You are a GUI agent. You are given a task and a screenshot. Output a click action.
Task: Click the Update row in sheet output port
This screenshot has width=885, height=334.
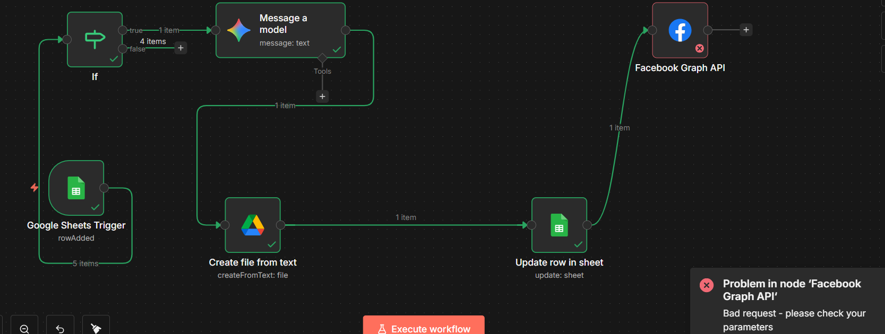[587, 225]
